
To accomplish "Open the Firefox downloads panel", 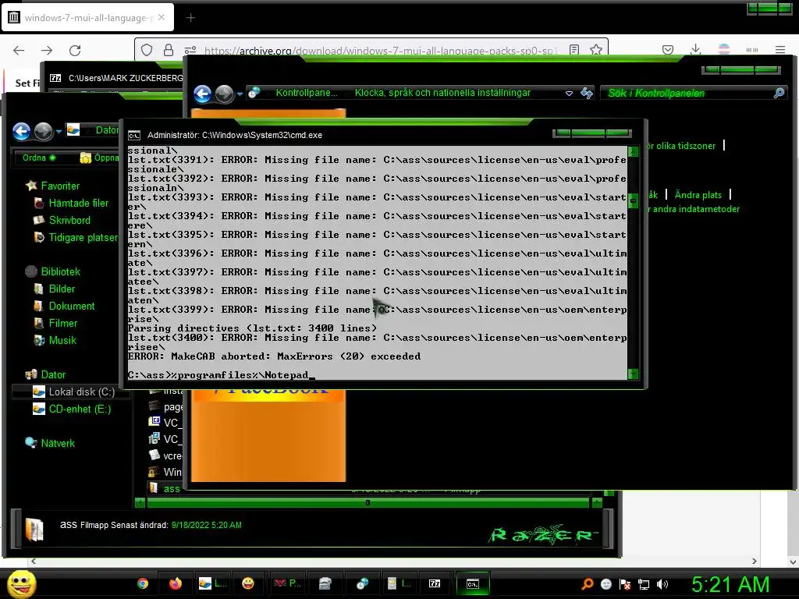I will [x=695, y=50].
